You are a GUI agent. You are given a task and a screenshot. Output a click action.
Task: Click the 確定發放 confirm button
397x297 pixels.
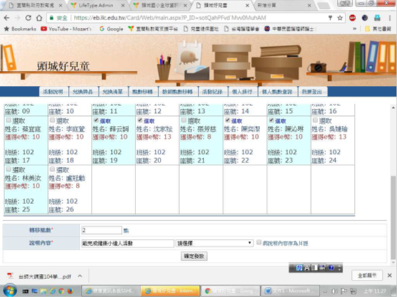point(194,256)
